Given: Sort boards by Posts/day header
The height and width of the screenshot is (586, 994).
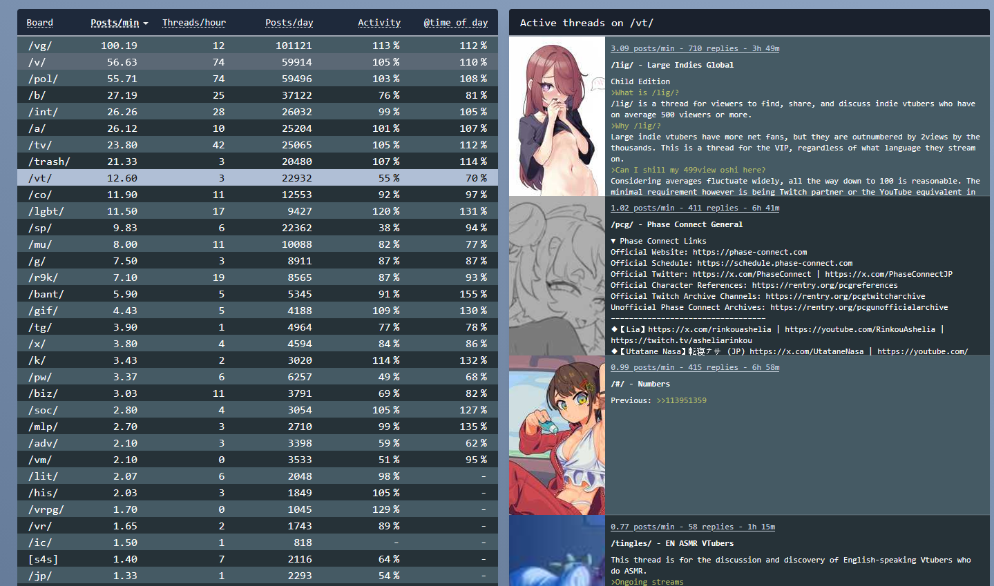Looking at the screenshot, I should click(x=289, y=23).
